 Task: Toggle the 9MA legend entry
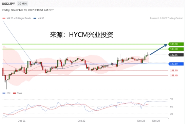pyautogui.click(x=18, y=93)
